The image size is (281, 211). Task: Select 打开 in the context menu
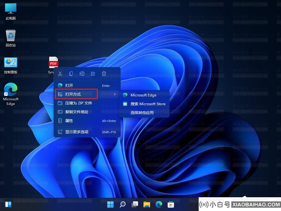87,85
